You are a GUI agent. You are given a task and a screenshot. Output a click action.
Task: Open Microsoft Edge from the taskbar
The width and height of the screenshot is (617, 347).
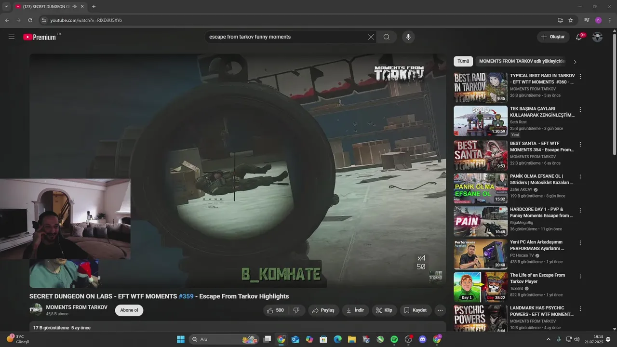(x=338, y=339)
